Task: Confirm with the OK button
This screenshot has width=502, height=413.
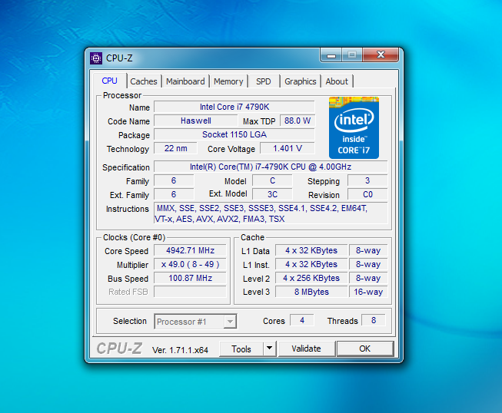Action: (x=365, y=349)
